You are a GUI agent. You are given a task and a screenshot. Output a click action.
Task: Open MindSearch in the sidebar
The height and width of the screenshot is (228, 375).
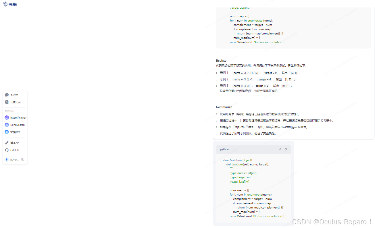(x=15, y=125)
